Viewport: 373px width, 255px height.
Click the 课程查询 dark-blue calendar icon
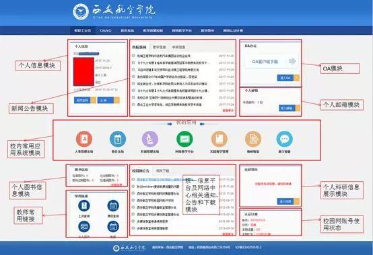click(x=113, y=205)
